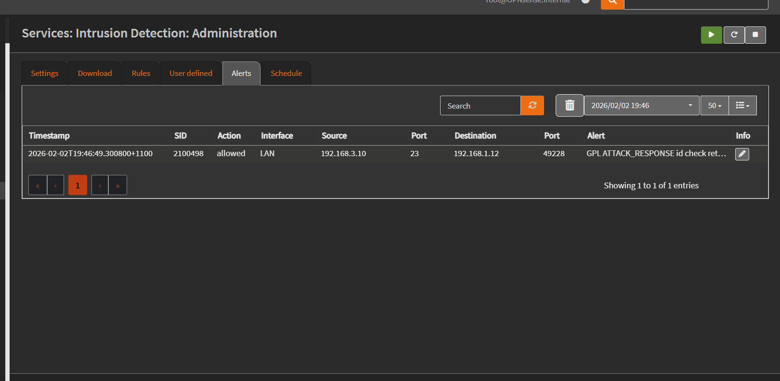Click the orange search magnifier icon

tap(612, 3)
